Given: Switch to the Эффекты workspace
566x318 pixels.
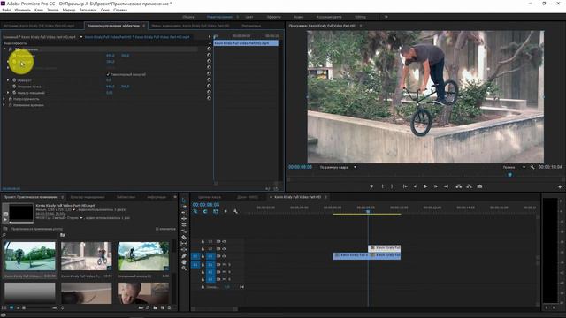Looking at the screenshot, I should tap(274, 17).
